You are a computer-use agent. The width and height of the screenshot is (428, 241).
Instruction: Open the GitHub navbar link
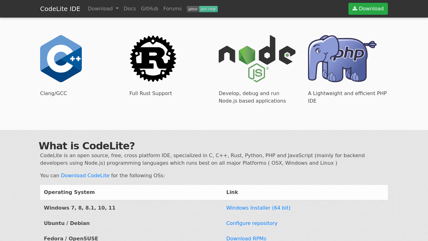(x=149, y=9)
